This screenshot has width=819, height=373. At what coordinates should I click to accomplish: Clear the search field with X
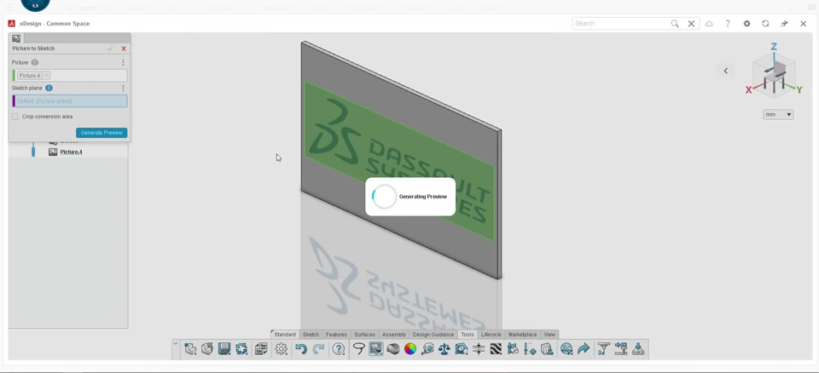(691, 24)
